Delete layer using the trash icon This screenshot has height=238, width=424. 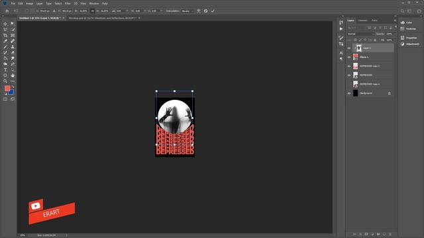pos(390,234)
